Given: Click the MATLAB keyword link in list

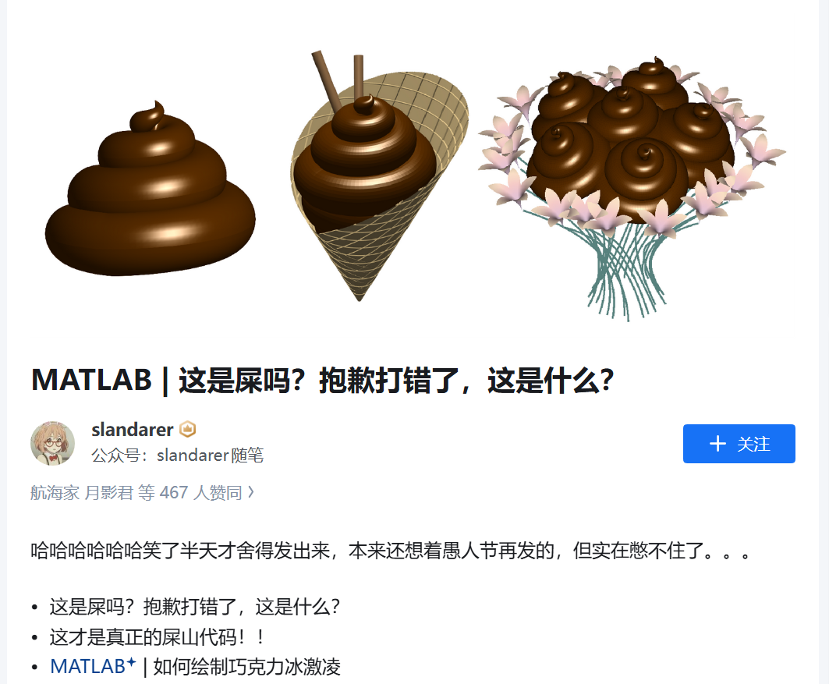Looking at the screenshot, I should (87, 667).
